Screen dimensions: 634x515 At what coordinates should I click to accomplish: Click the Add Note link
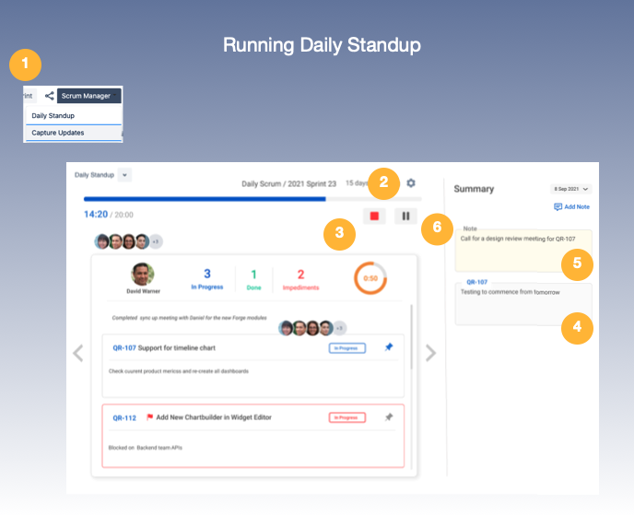(571, 207)
